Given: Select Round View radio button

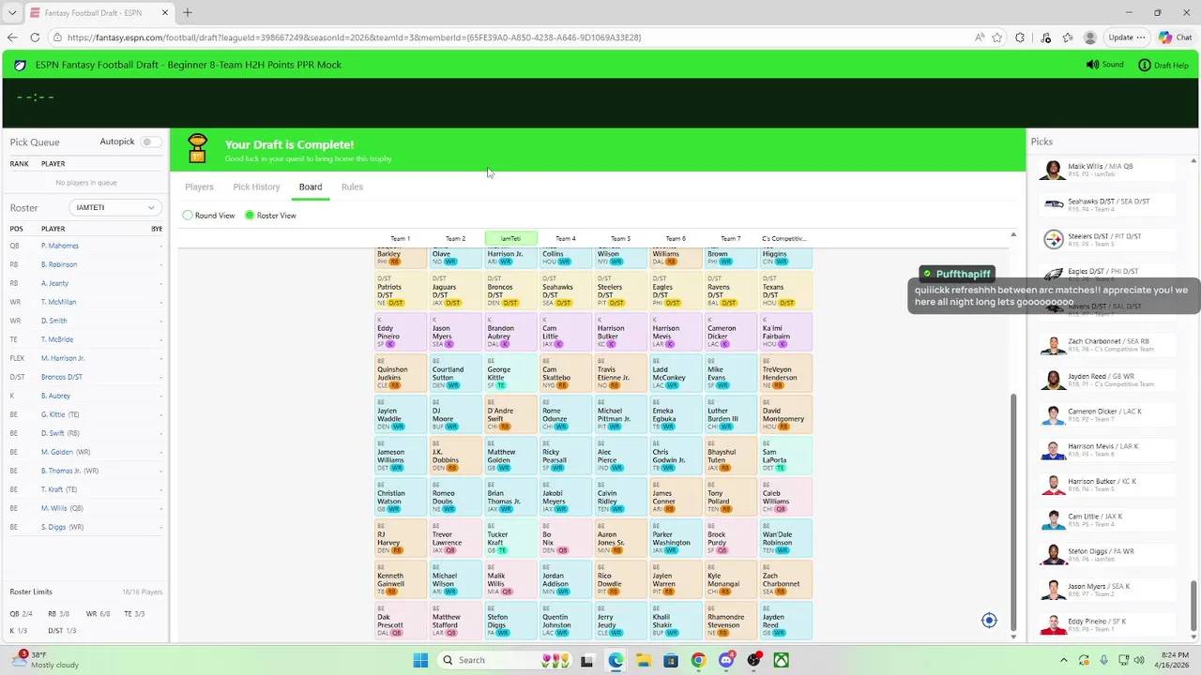Looking at the screenshot, I should pos(188,216).
